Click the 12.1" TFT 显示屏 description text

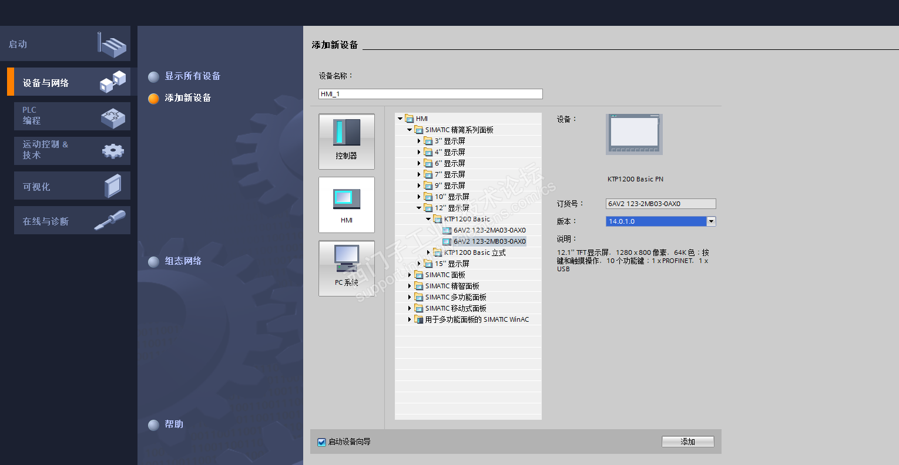pyautogui.click(x=633, y=261)
